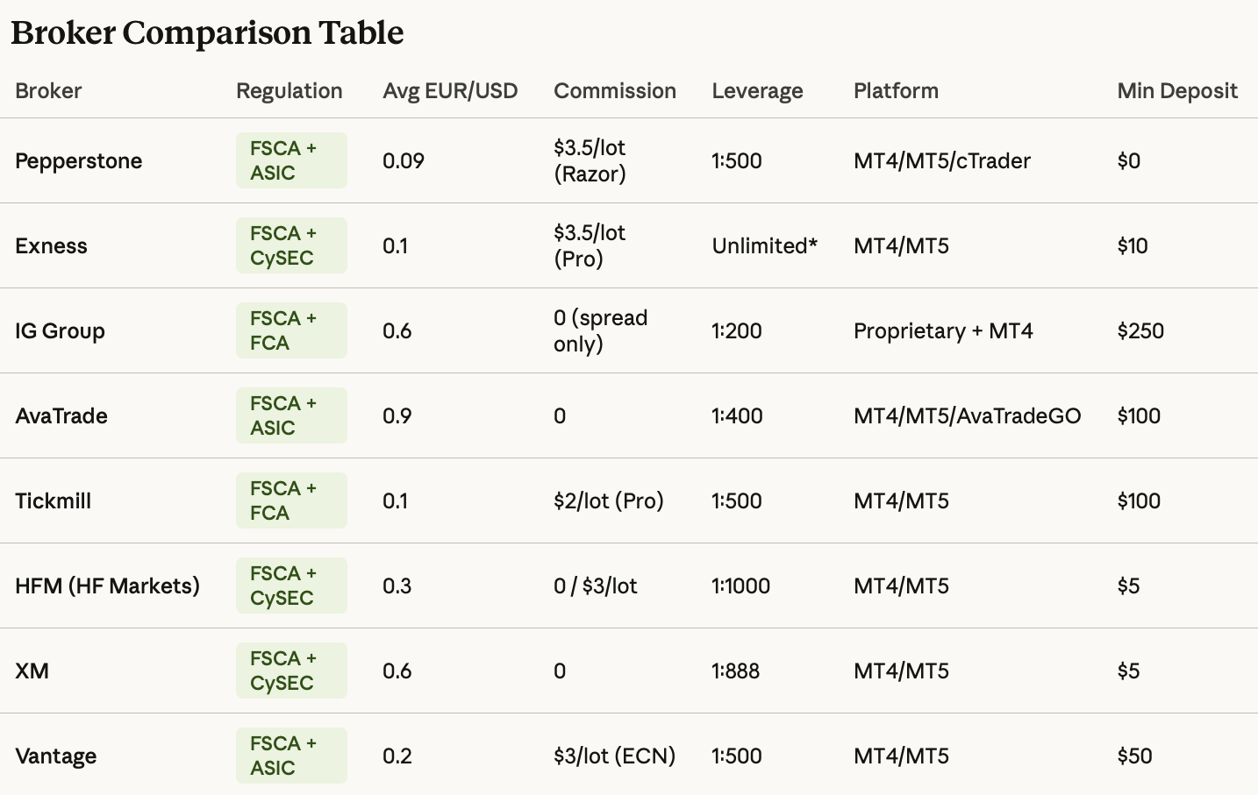Click the "$10" minimum deposit value
This screenshot has height=795, width=1258.
[1133, 246]
